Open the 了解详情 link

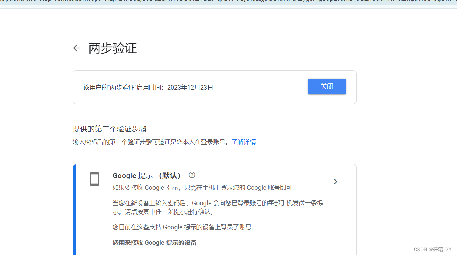(244, 142)
